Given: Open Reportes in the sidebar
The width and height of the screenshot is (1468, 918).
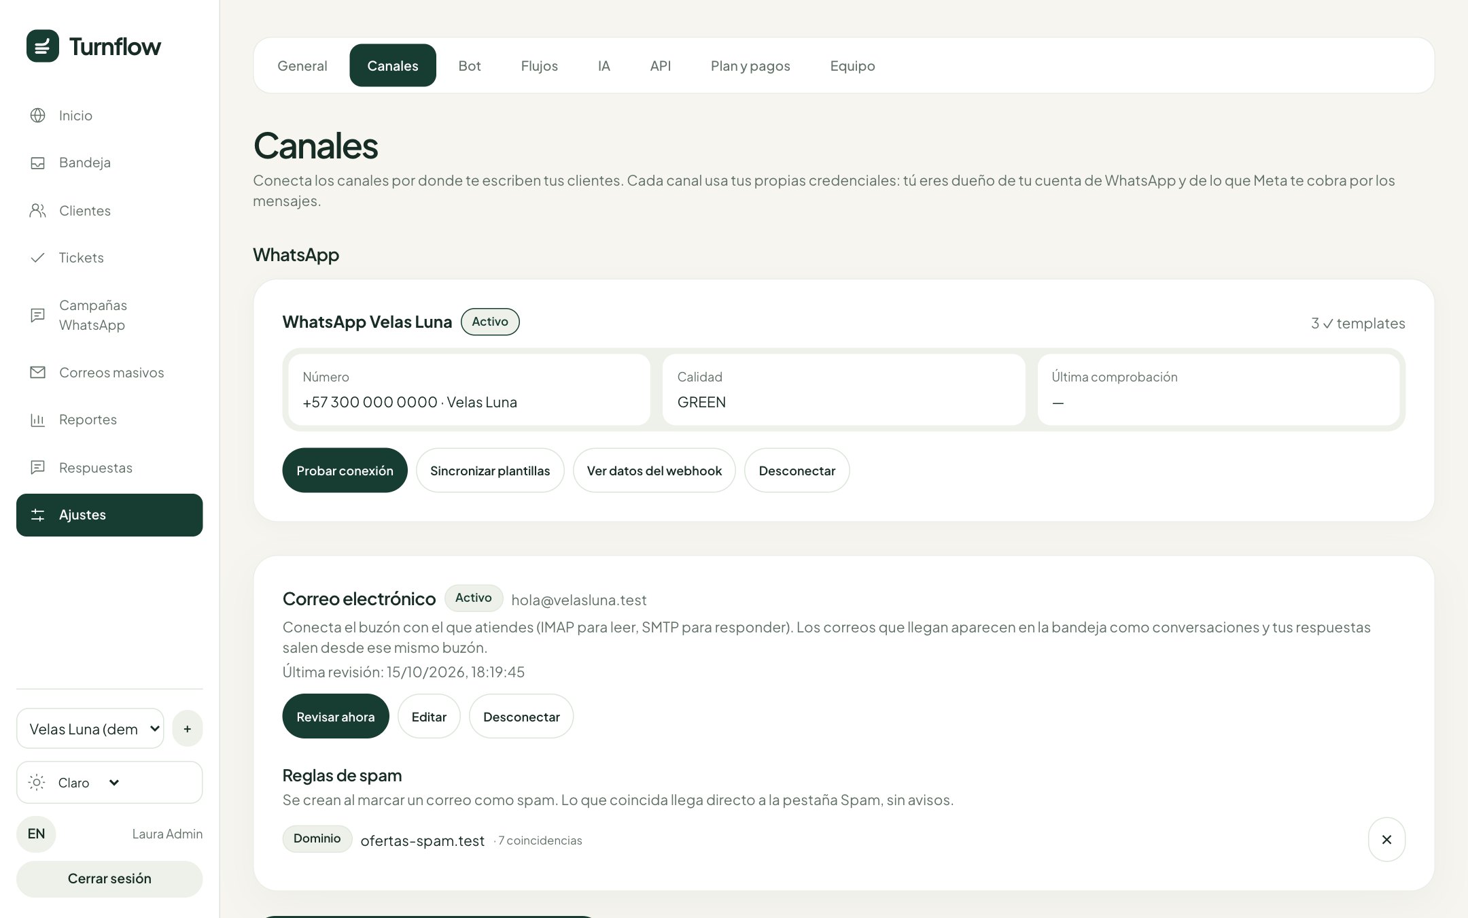Looking at the screenshot, I should coord(109,420).
